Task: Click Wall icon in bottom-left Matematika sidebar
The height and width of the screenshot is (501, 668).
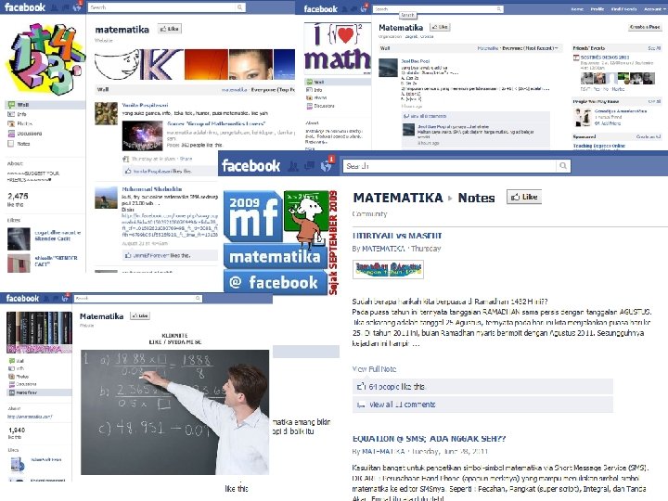Action: click(x=12, y=361)
